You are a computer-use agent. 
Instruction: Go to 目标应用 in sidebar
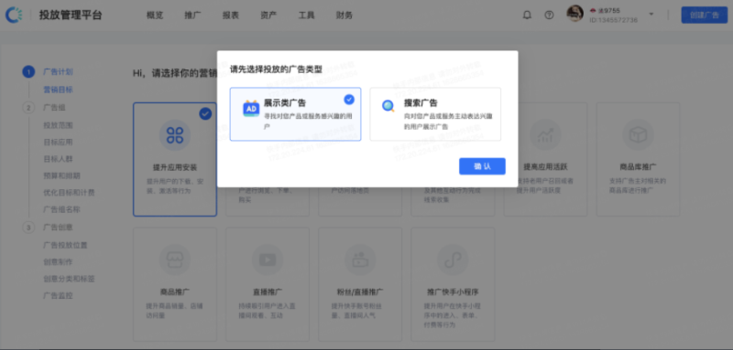click(x=58, y=143)
